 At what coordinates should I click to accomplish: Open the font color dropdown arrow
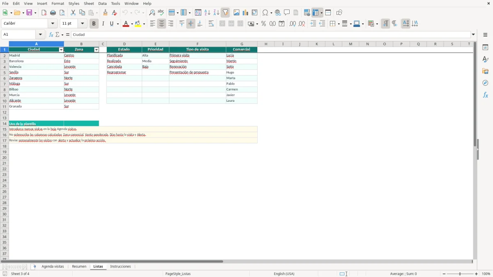[132, 24]
